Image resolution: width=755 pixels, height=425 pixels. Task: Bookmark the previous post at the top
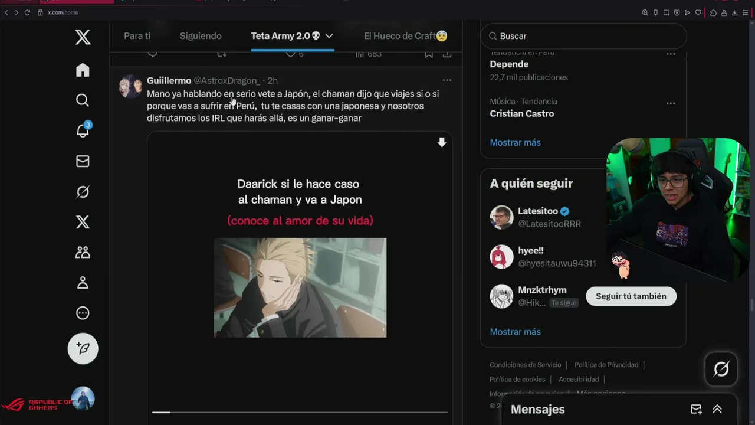click(x=429, y=54)
